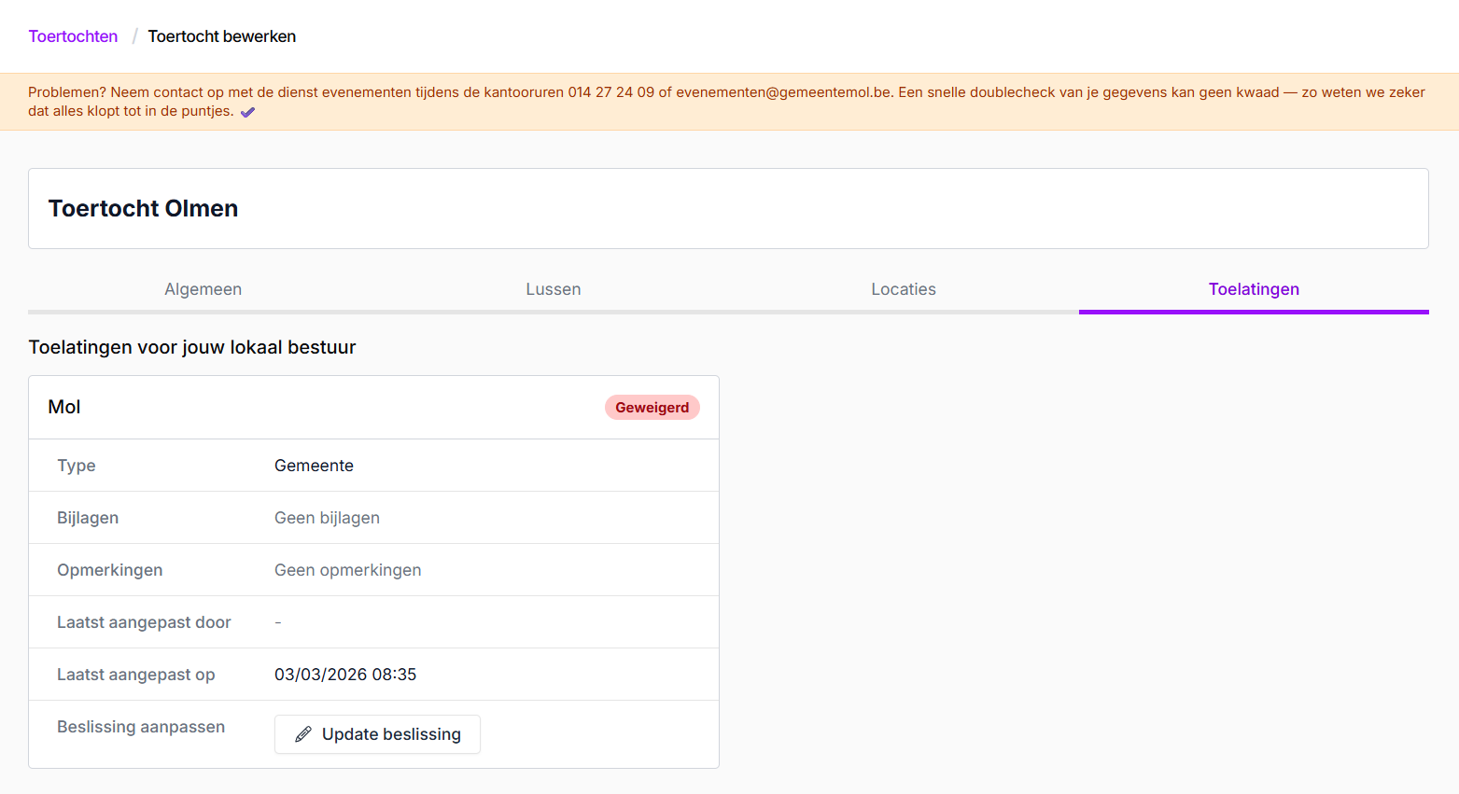Click the evenementen@gemeentemol.be email address in banner
This screenshot has height=794, width=1459.
click(x=783, y=92)
